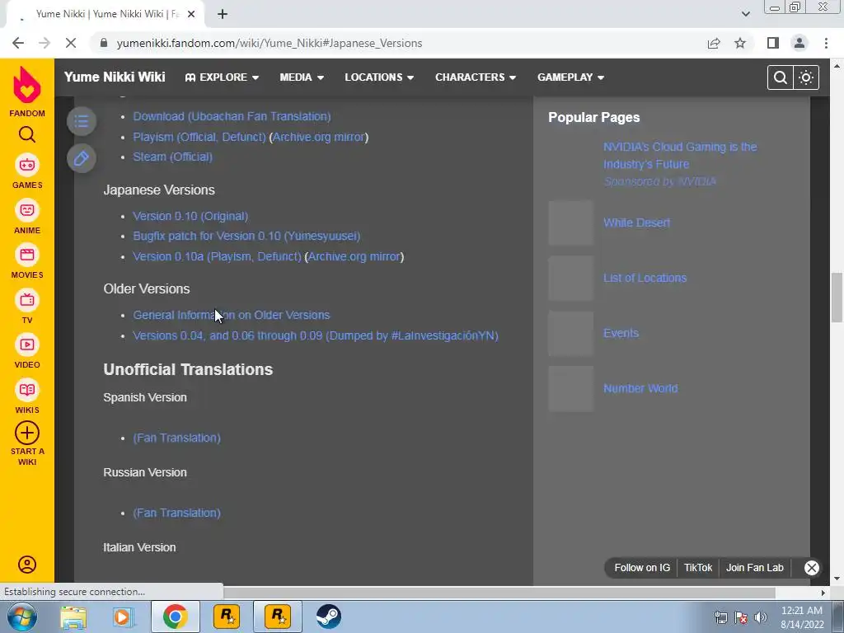The width and height of the screenshot is (844, 633).
Task: Open the Windows Start button
Action: point(22,617)
